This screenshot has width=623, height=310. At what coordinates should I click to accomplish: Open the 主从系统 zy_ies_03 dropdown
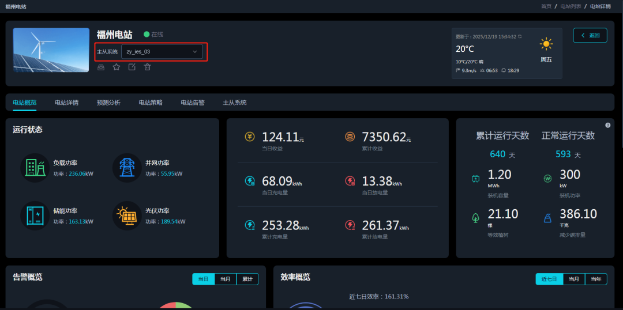tap(162, 52)
